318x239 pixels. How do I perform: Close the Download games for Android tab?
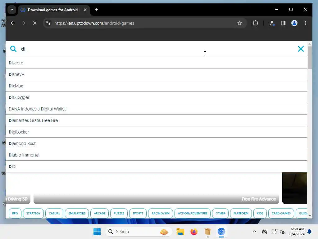pos(85,10)
